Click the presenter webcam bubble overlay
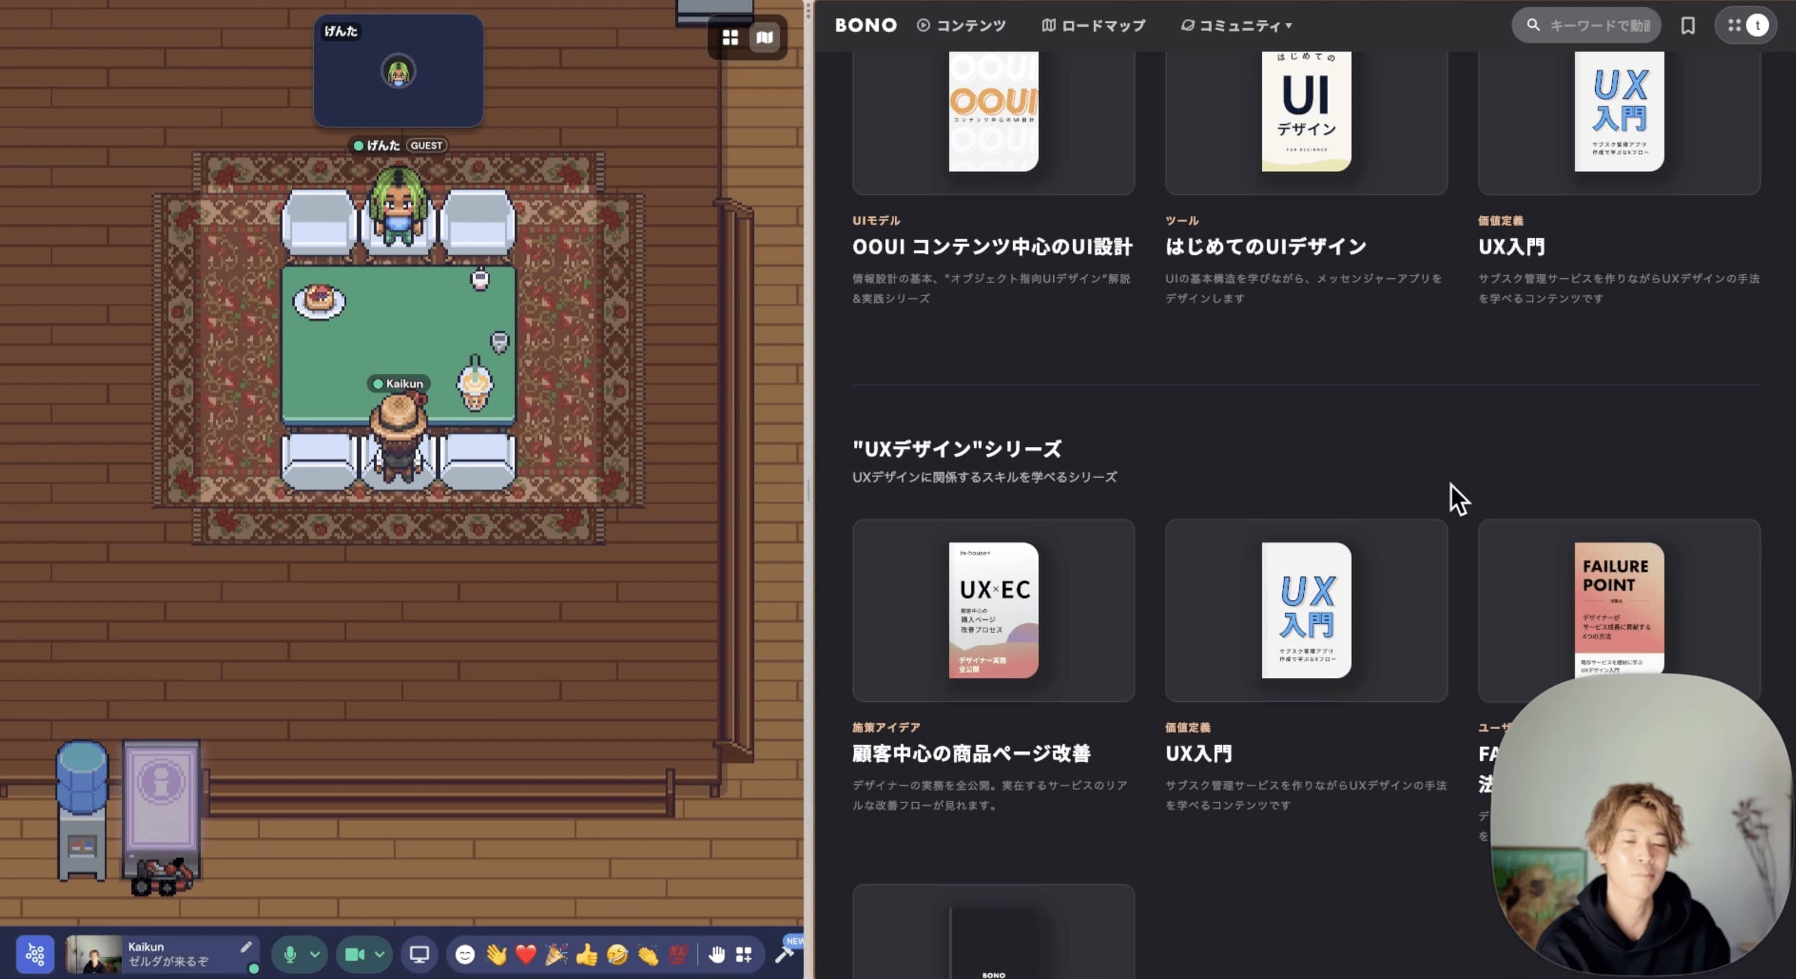This screenshot has width=1796, height=979. tap(1641, 824)
